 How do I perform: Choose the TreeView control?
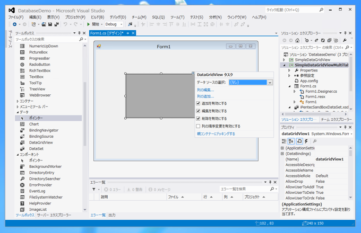[37, 89]
